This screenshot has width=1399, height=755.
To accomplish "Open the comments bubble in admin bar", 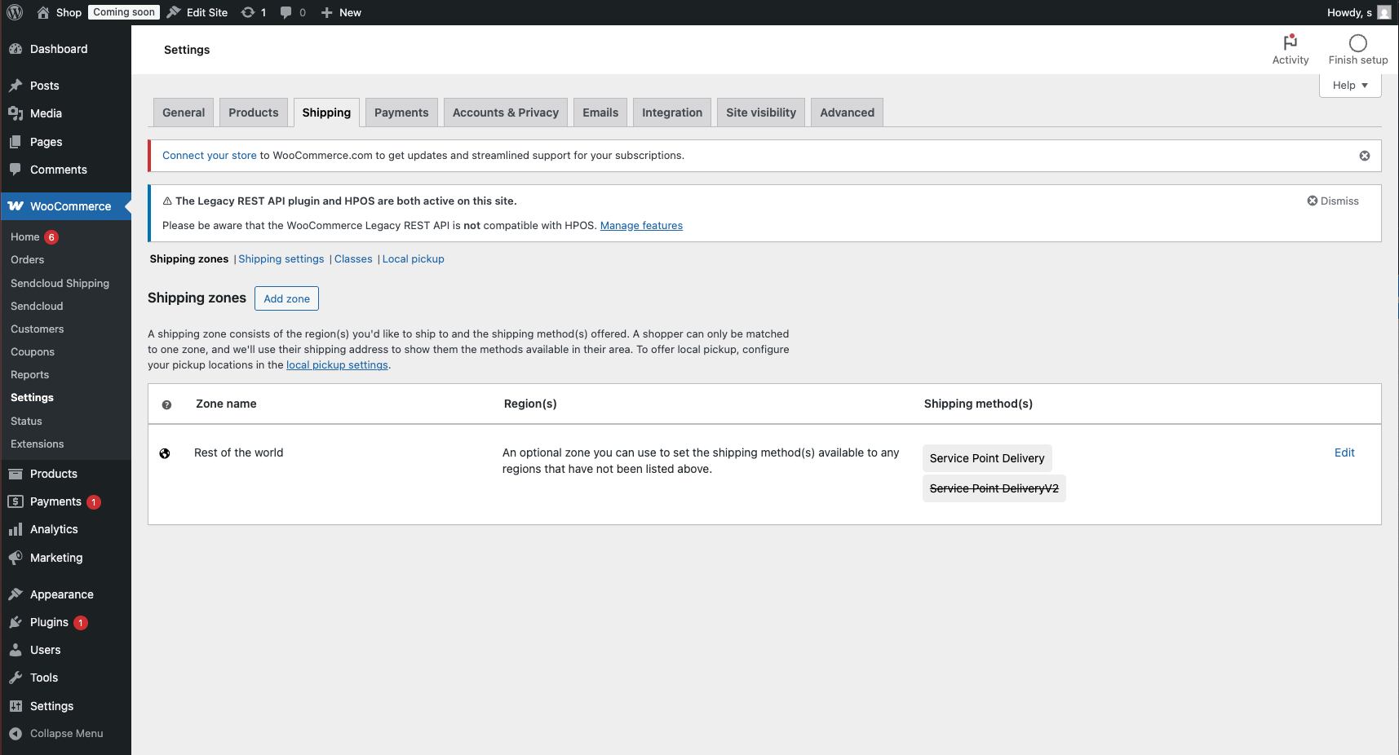I will pos(286,12).
